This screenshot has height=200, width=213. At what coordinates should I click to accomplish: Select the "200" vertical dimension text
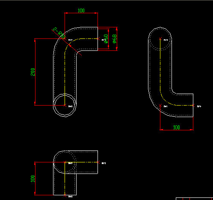(x=33, y=72)
